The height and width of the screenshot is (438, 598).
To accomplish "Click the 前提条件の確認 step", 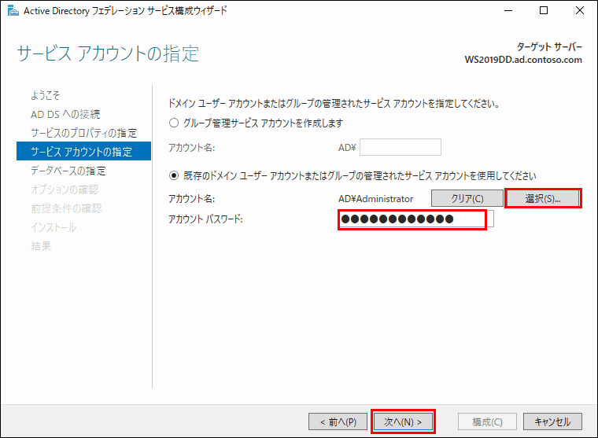I will point(66,208).
